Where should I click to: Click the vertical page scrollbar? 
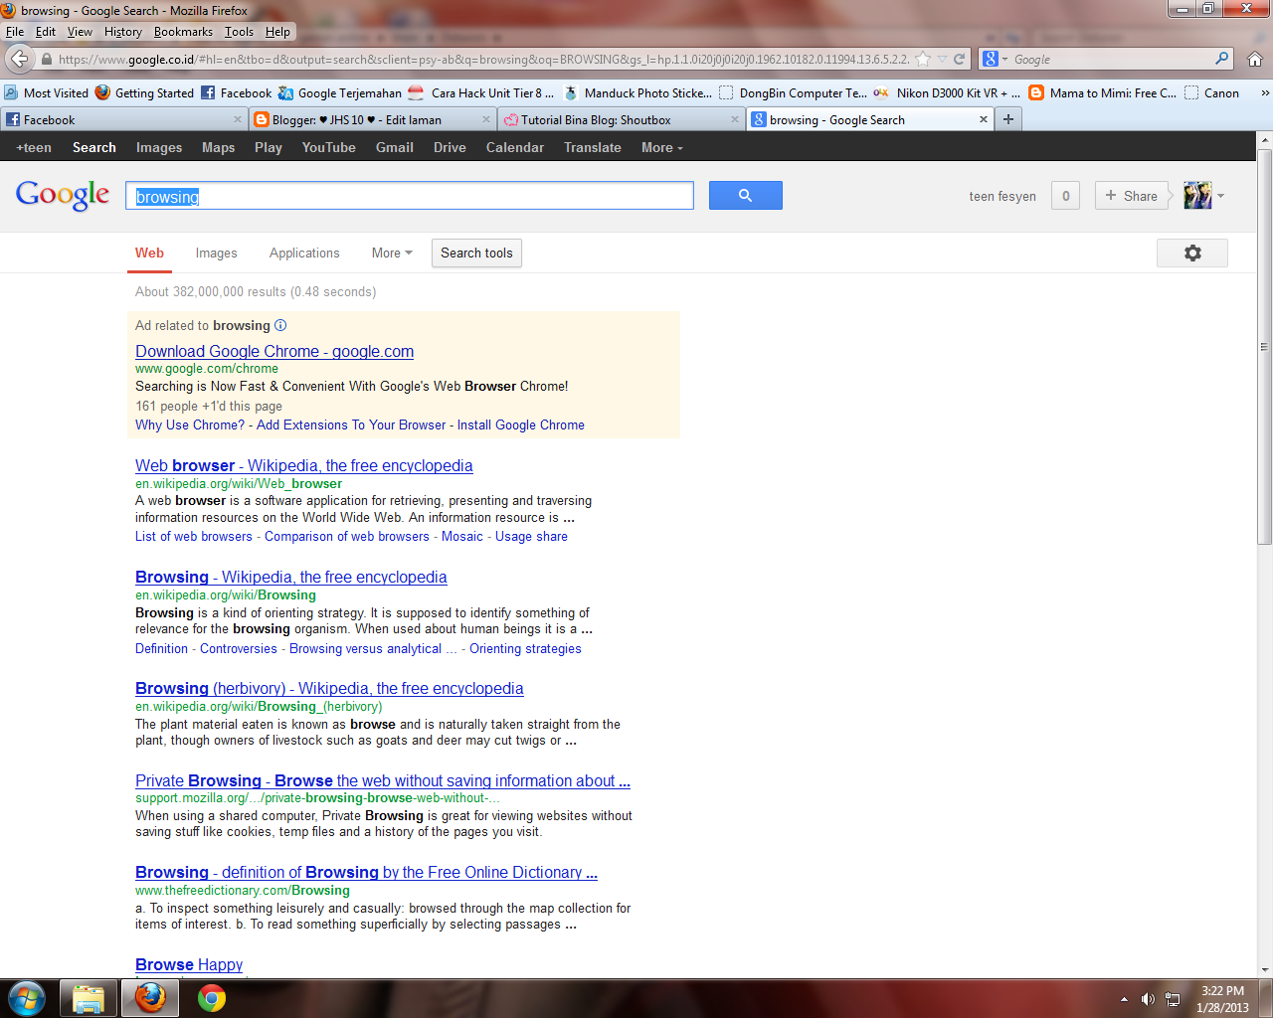pos(1265,346)
